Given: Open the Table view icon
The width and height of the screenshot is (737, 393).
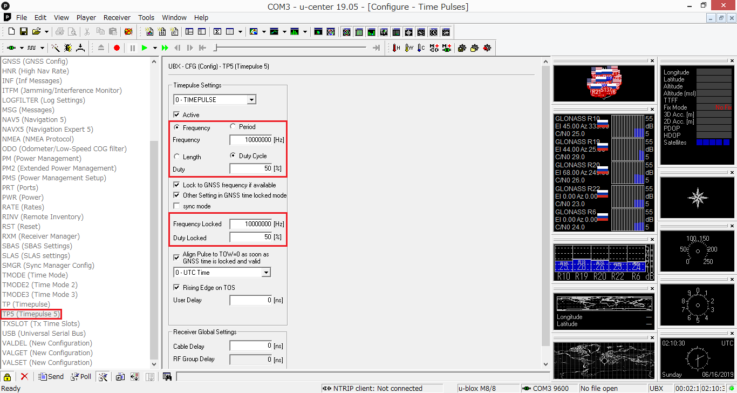Looking at the screenshot, I should [230, 32].
